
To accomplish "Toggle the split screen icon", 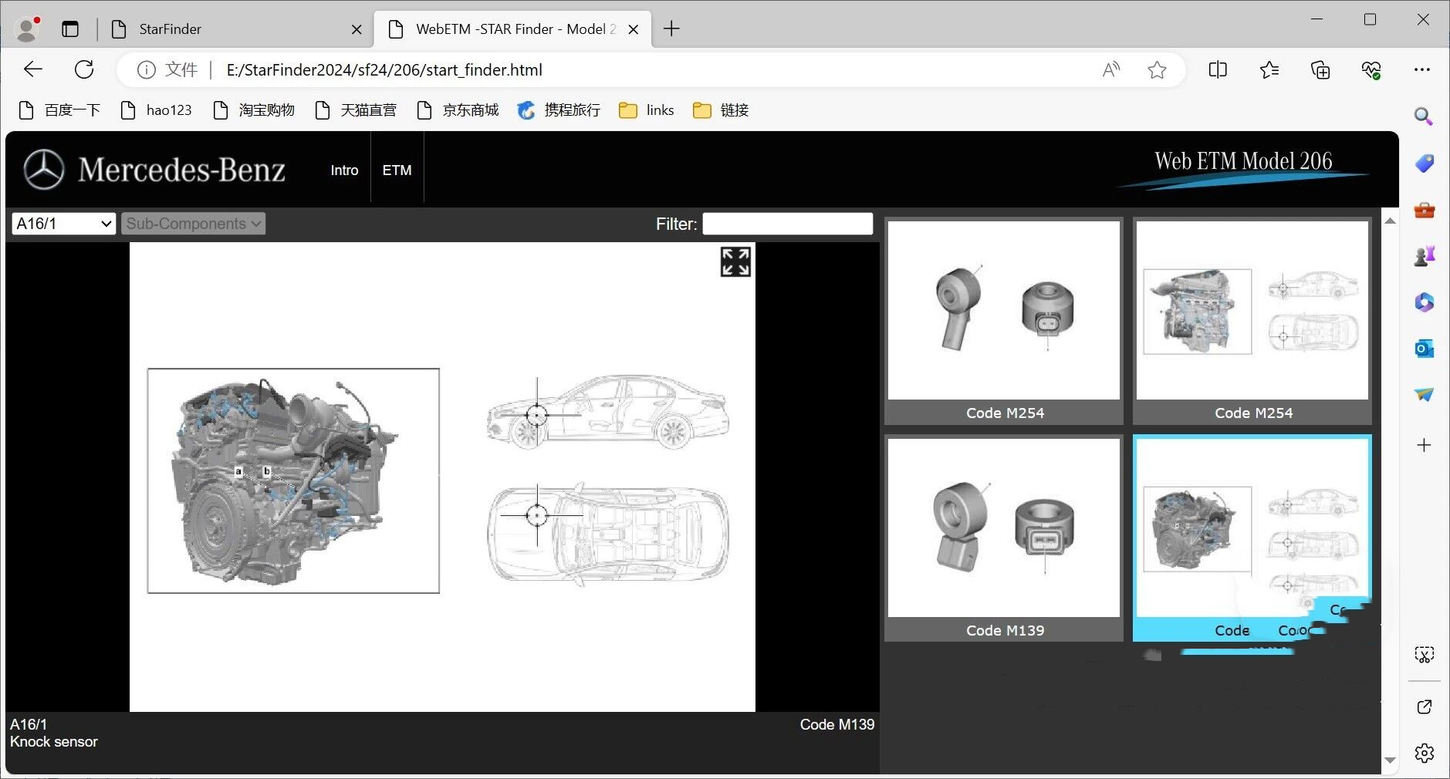I will click(x=1218, y=70).
